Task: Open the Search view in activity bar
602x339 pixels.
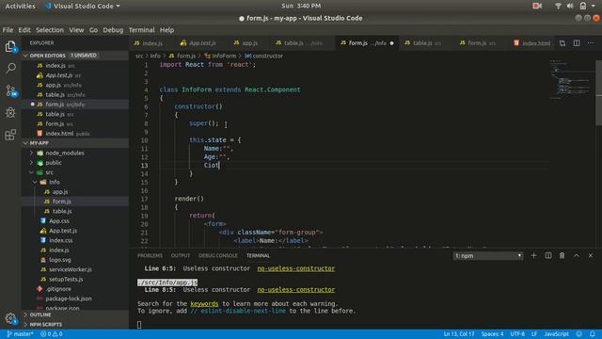Action: point(10,69)
